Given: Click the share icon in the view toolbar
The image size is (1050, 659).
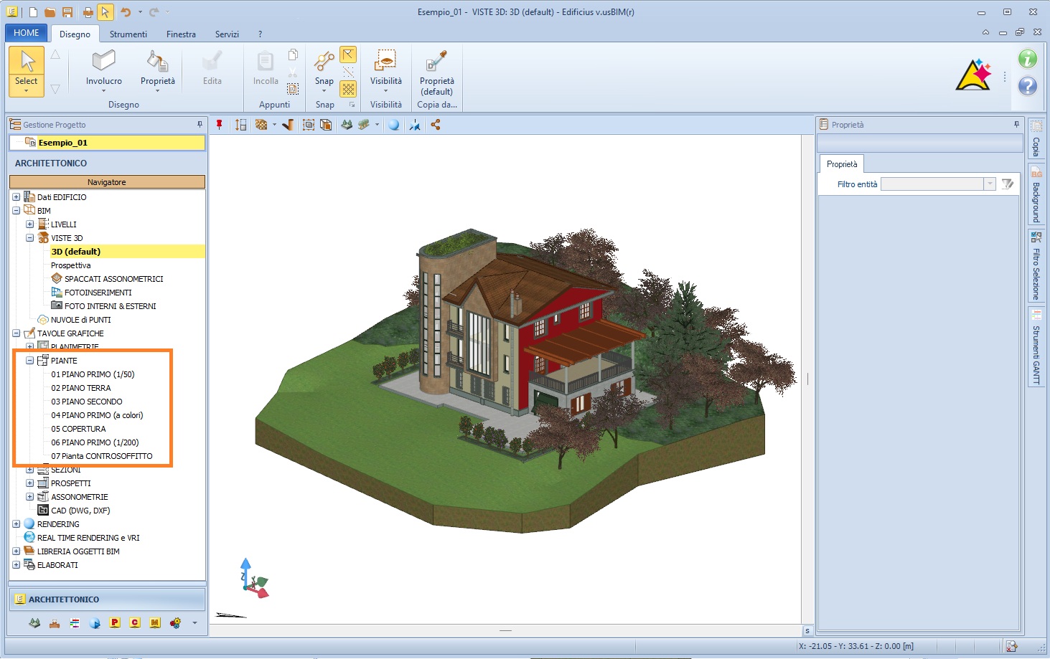Looking at the screenshot, I should coord(436,125).
